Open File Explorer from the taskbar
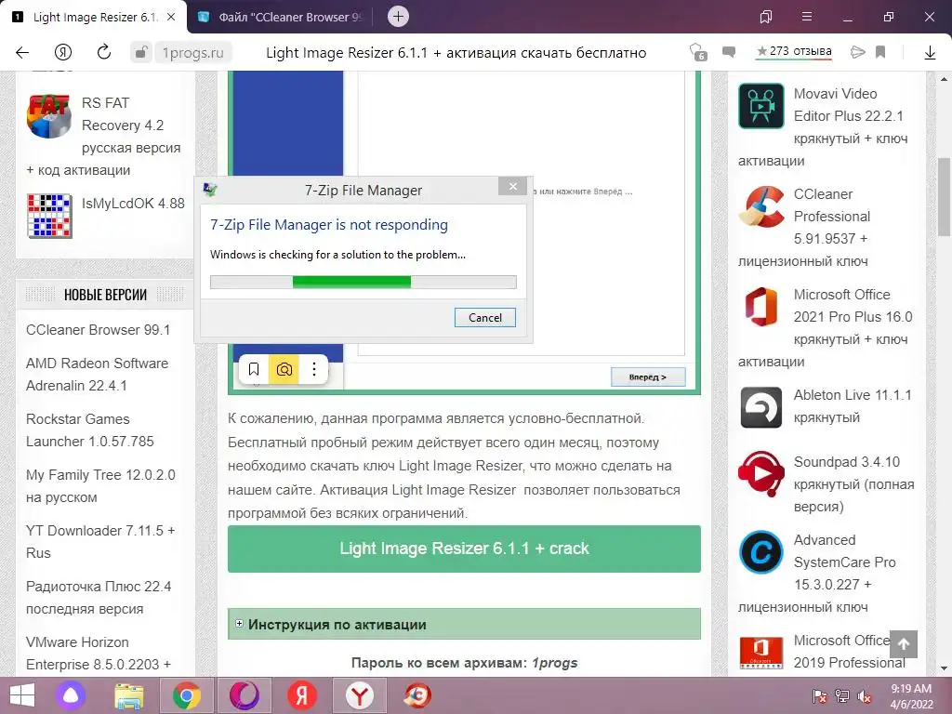The image size is (952, 714). (129, 696)
